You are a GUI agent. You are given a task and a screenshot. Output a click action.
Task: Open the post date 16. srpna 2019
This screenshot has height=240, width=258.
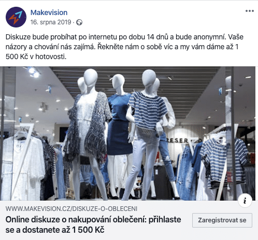[51, 22]
